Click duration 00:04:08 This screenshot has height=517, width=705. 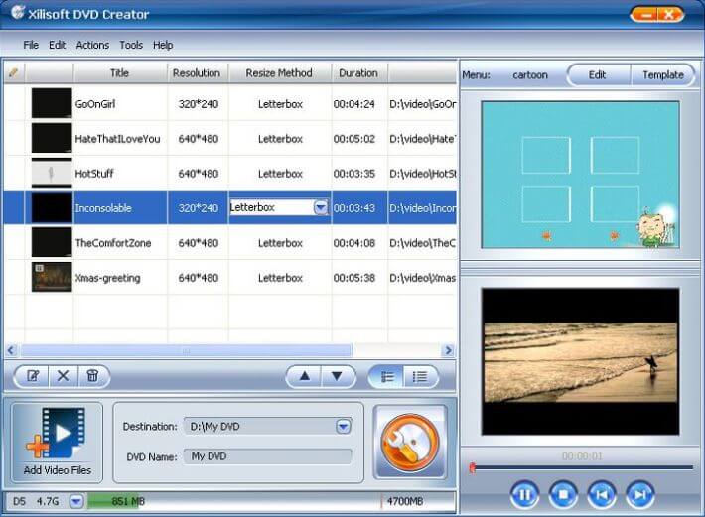coord(354,243)
